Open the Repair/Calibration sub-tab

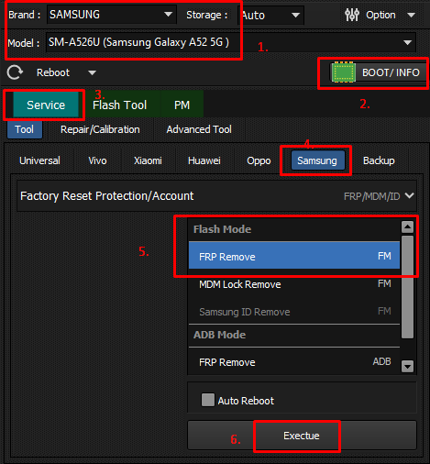click(100, 129)
